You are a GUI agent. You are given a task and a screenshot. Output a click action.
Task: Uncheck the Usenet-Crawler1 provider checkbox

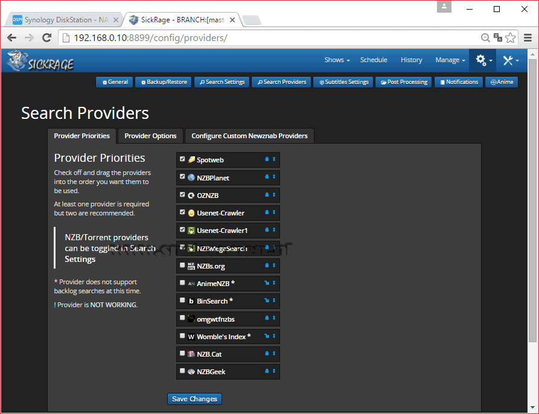182,229
